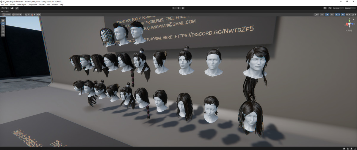
Task: Open the Scene view three-dot options menu
Action: tap(355, 12)
